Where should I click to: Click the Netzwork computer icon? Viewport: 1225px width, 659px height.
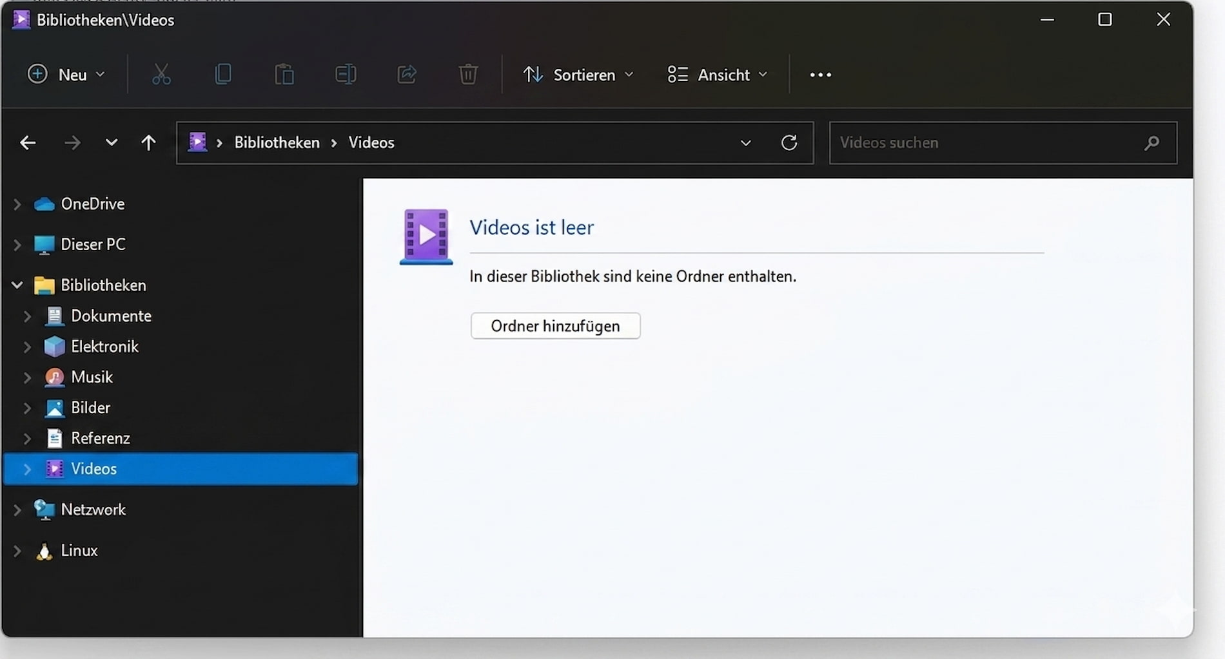tap(44, 510)
